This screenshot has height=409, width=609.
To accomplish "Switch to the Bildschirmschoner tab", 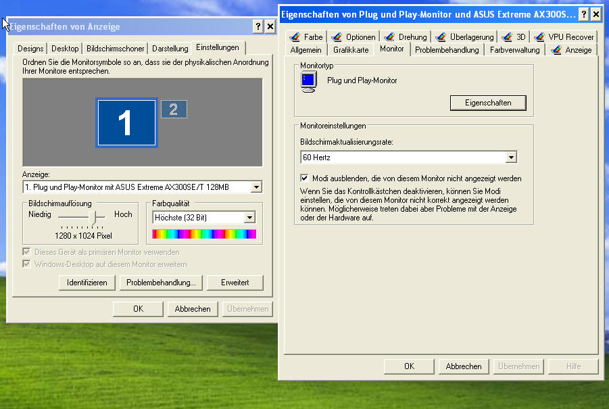I will tap(116, 49).
